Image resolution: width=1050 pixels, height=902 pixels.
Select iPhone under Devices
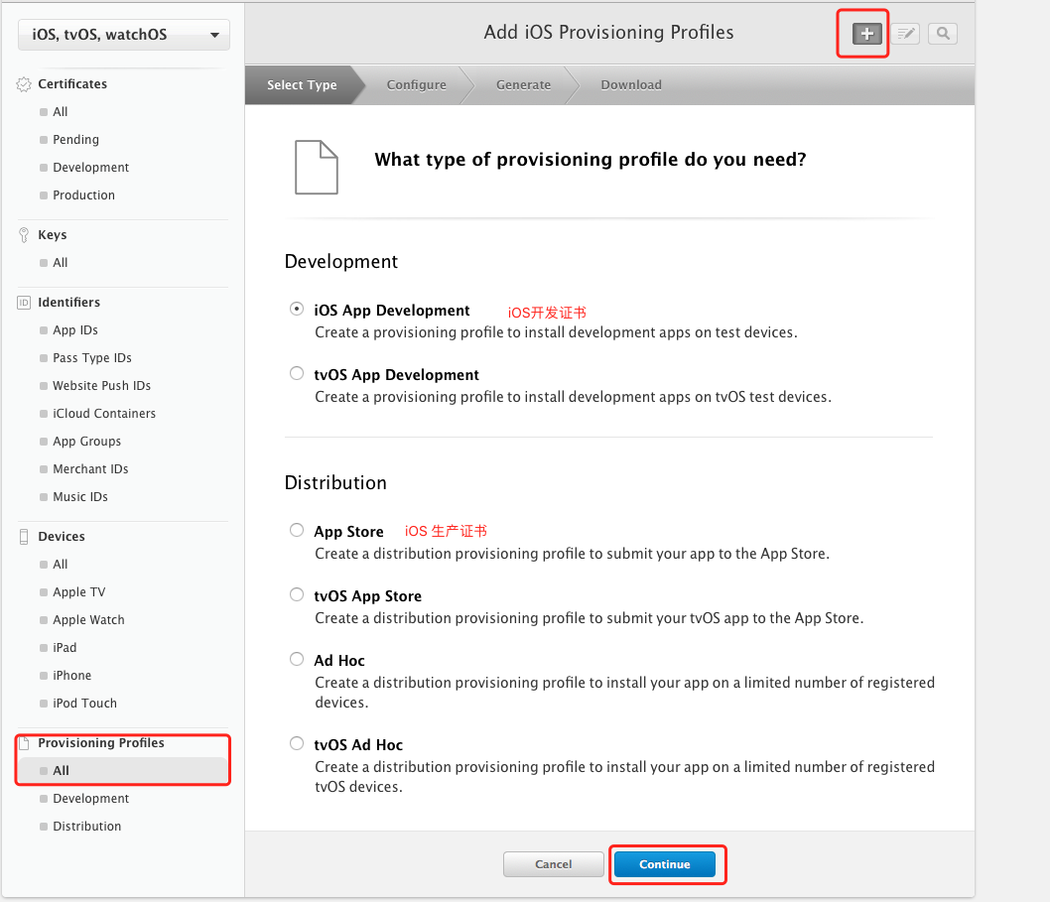click(x=71, y=676)
